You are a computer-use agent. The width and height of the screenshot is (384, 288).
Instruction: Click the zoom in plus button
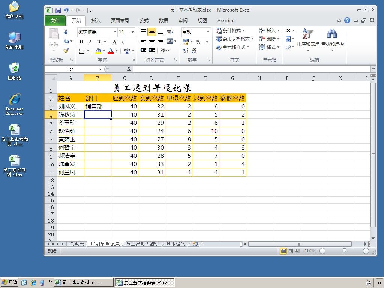[x=366, y=251]
